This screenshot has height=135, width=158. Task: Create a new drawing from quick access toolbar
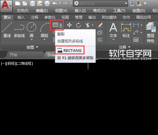coord(18,3)
